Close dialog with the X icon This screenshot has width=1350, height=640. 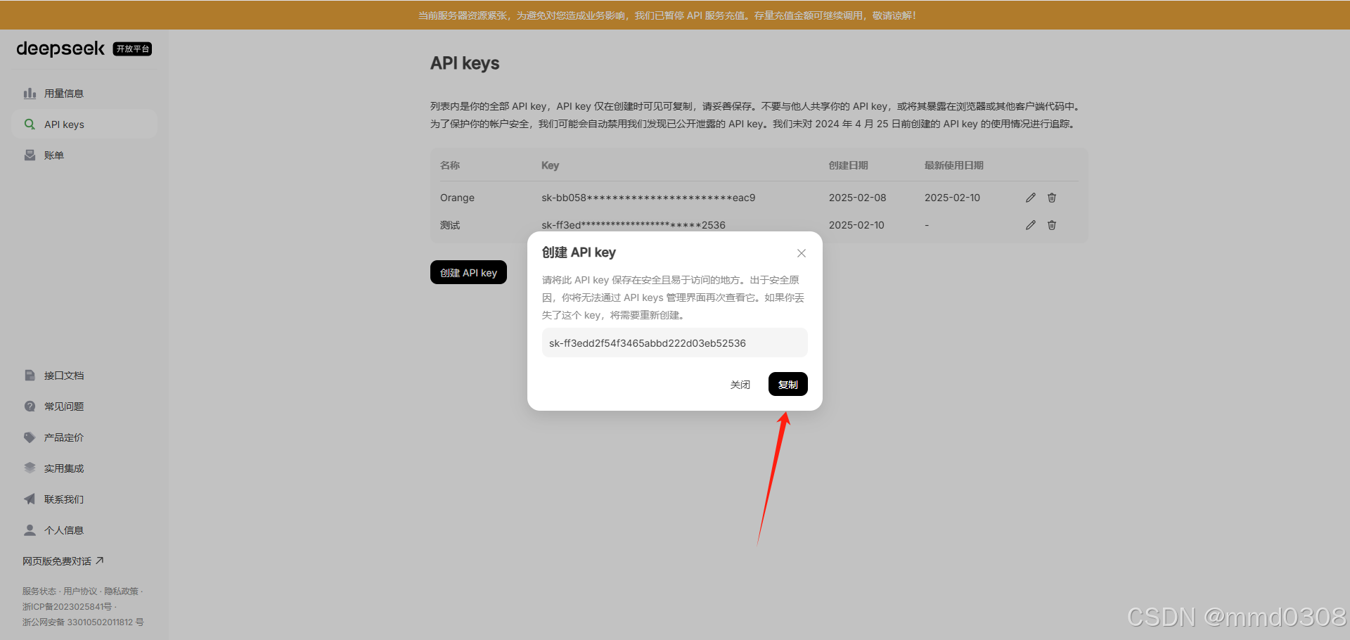click(x=802, y=253)
